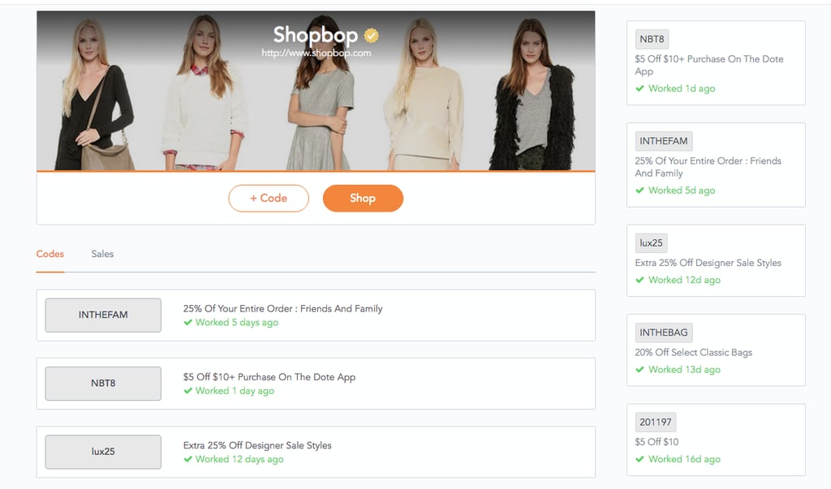Click '20% Off Select Classic Bags' sidebar text
Viewport: 831px width, 489px height.
(694, 352)
